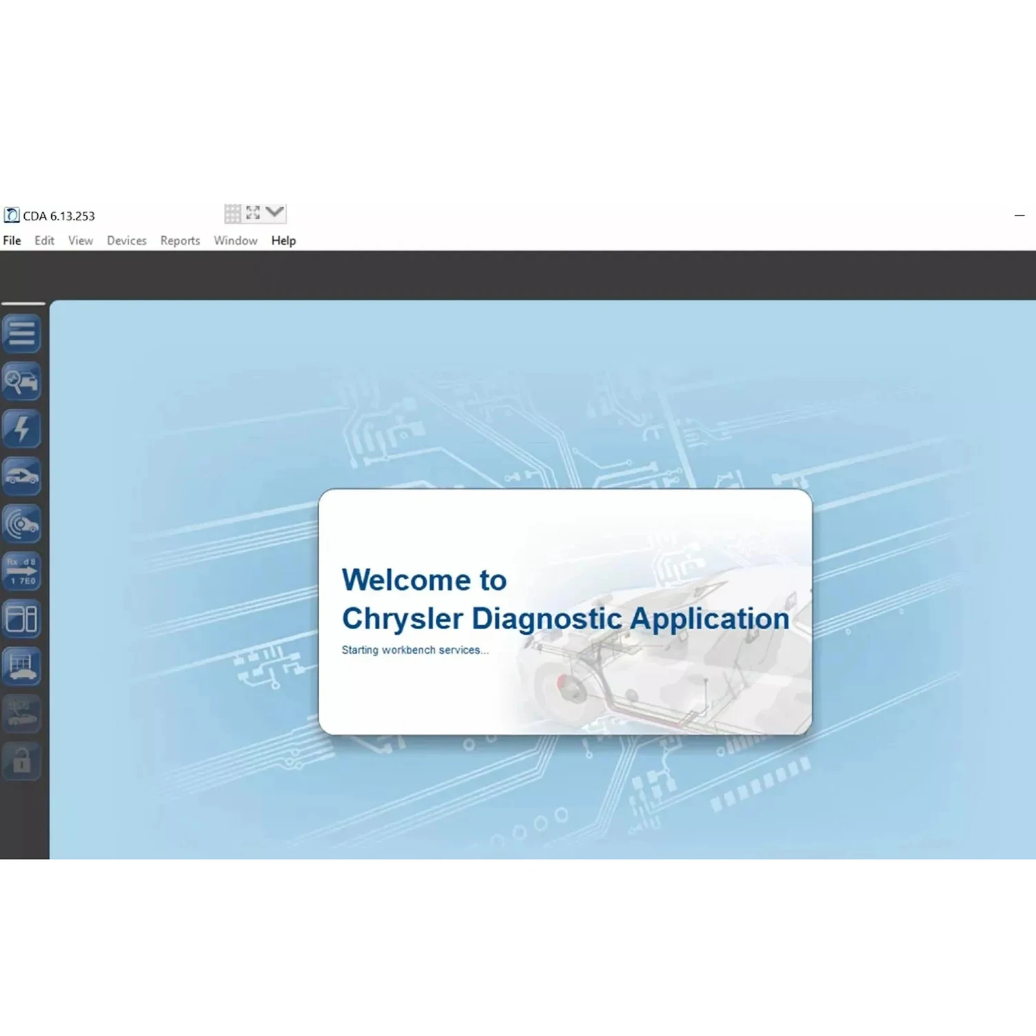Click the padlock icon in sidebar

coord(21,762)
